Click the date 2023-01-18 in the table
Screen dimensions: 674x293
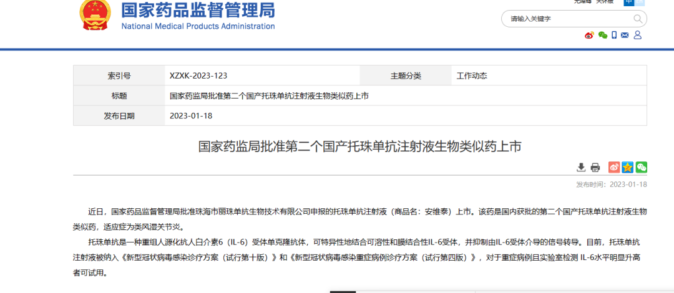tap(191, 115)
